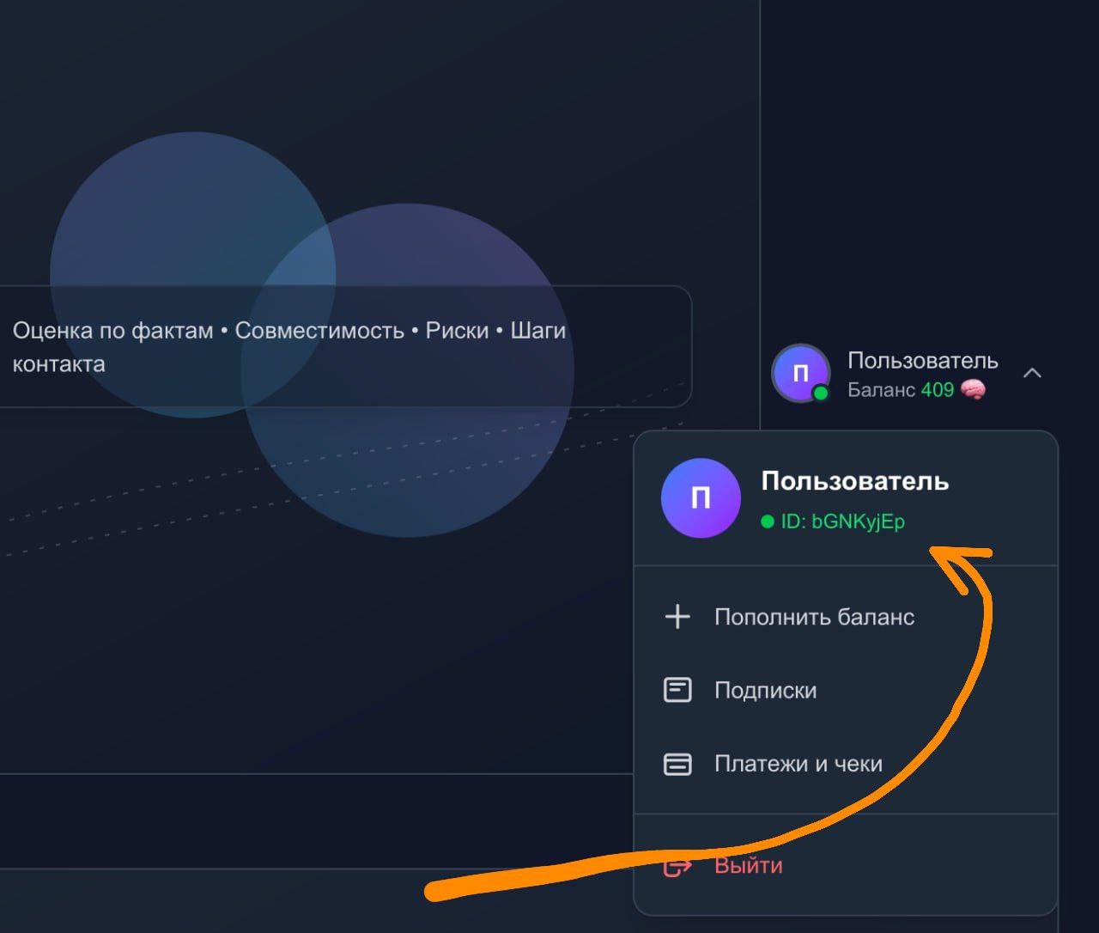This screenshot has height=933, width=1099.
Task: Click the green dot beside the ID
Action: (x=768, y=521)
